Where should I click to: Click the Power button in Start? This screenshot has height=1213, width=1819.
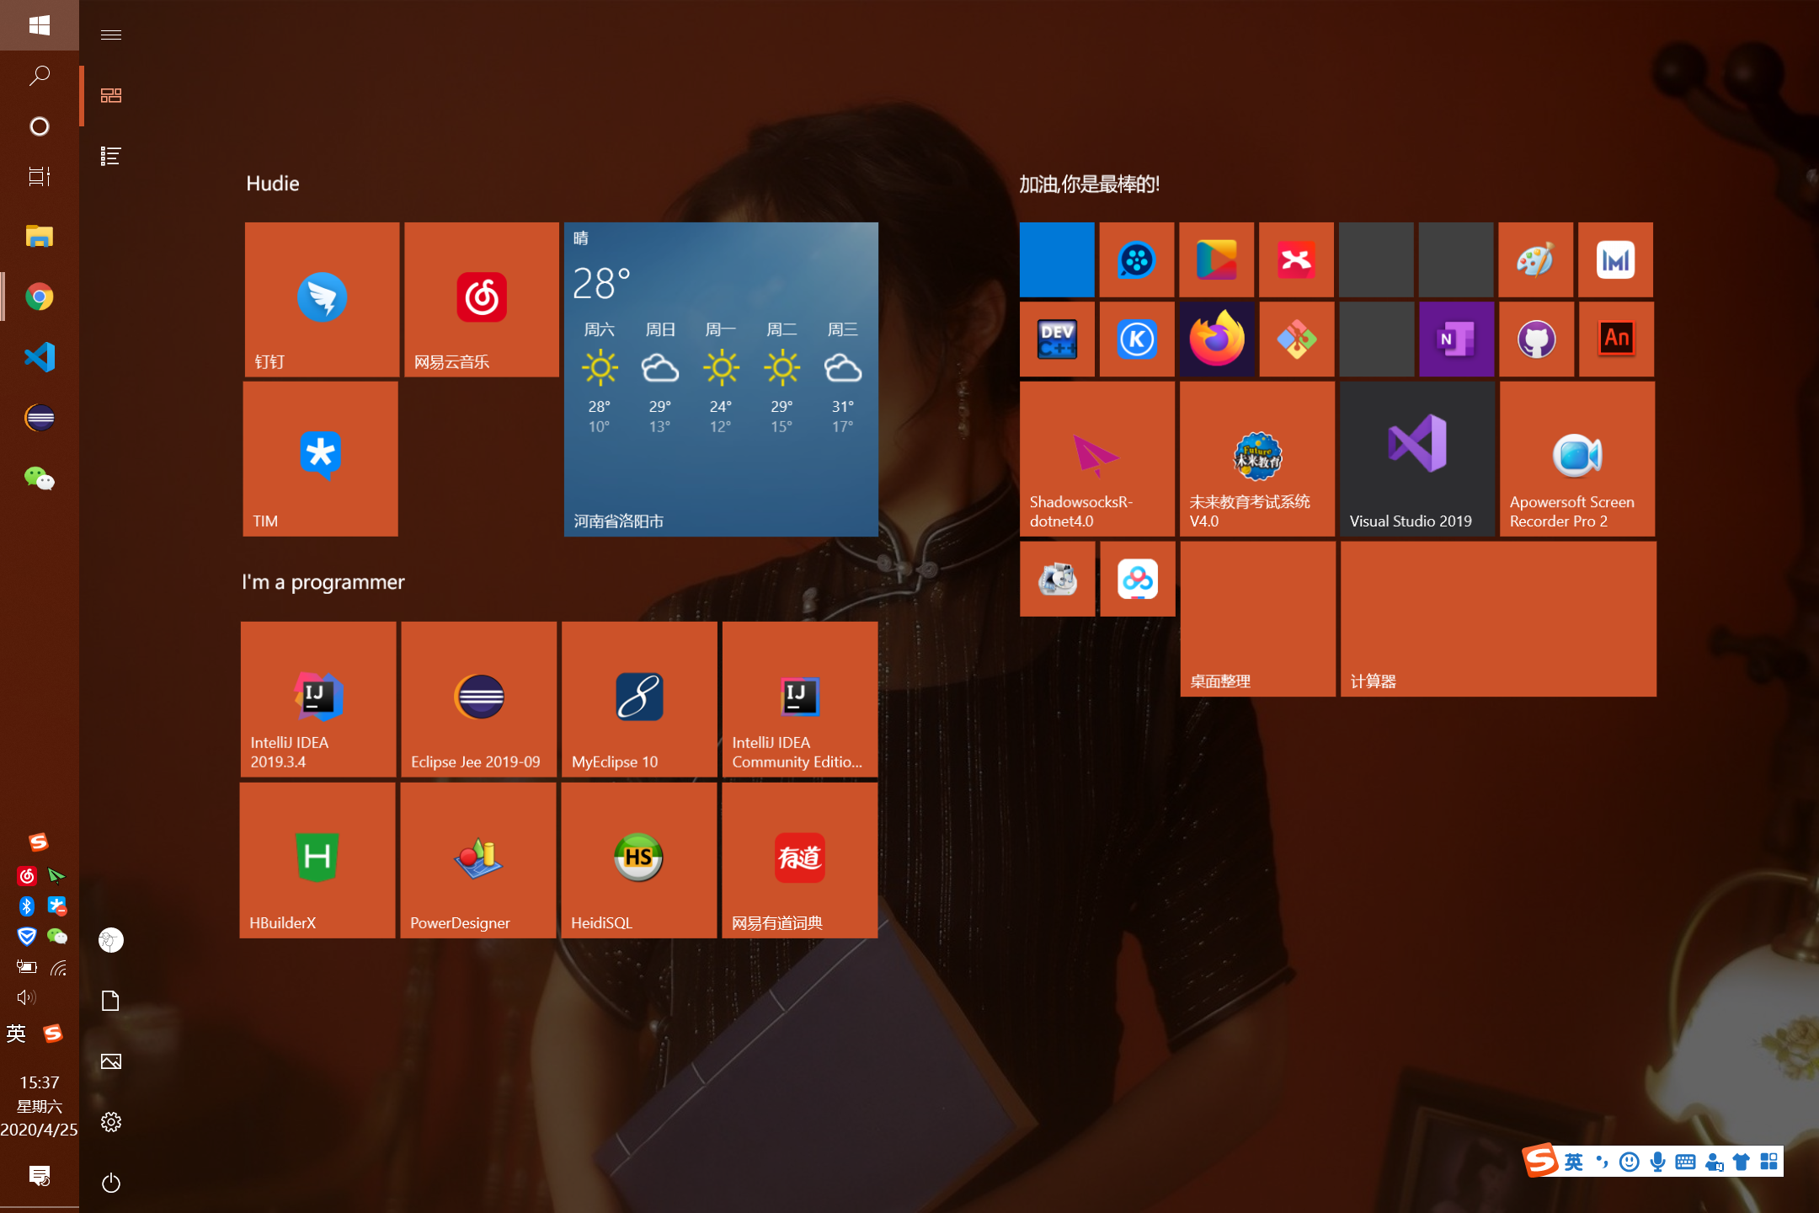(x=111, y=1183)
